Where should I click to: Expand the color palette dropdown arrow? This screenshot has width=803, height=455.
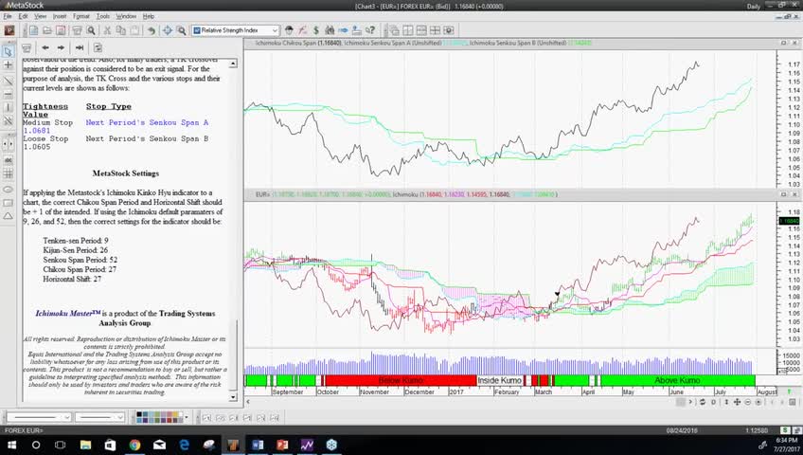187,417
